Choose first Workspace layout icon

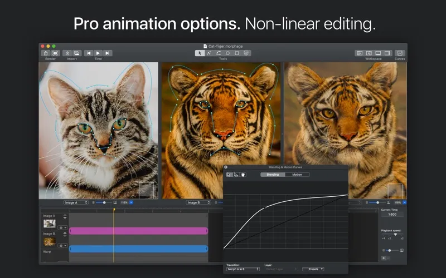pyautogui.click(x=360, y=53)
